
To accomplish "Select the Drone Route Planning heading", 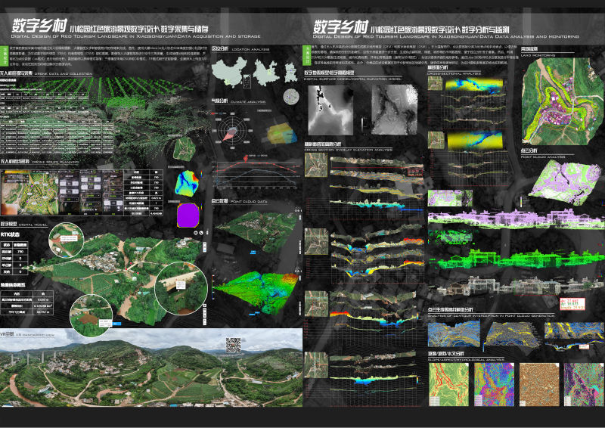I will point(30,161).
